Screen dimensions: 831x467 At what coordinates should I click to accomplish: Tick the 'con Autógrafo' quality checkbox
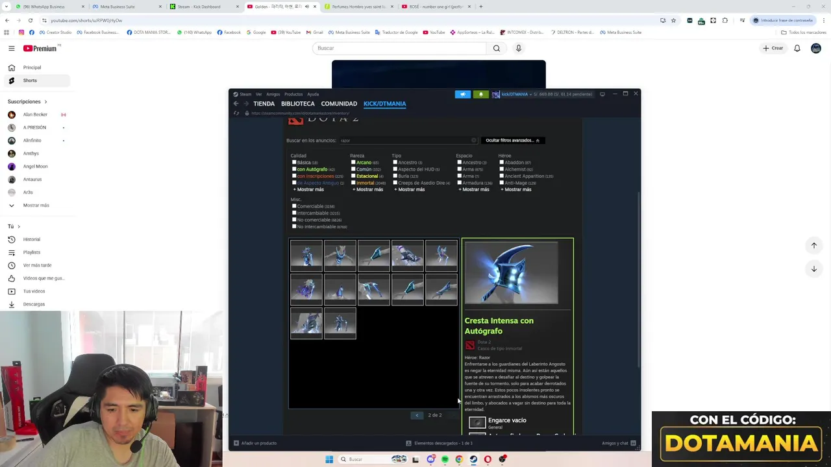pos(294,169)
